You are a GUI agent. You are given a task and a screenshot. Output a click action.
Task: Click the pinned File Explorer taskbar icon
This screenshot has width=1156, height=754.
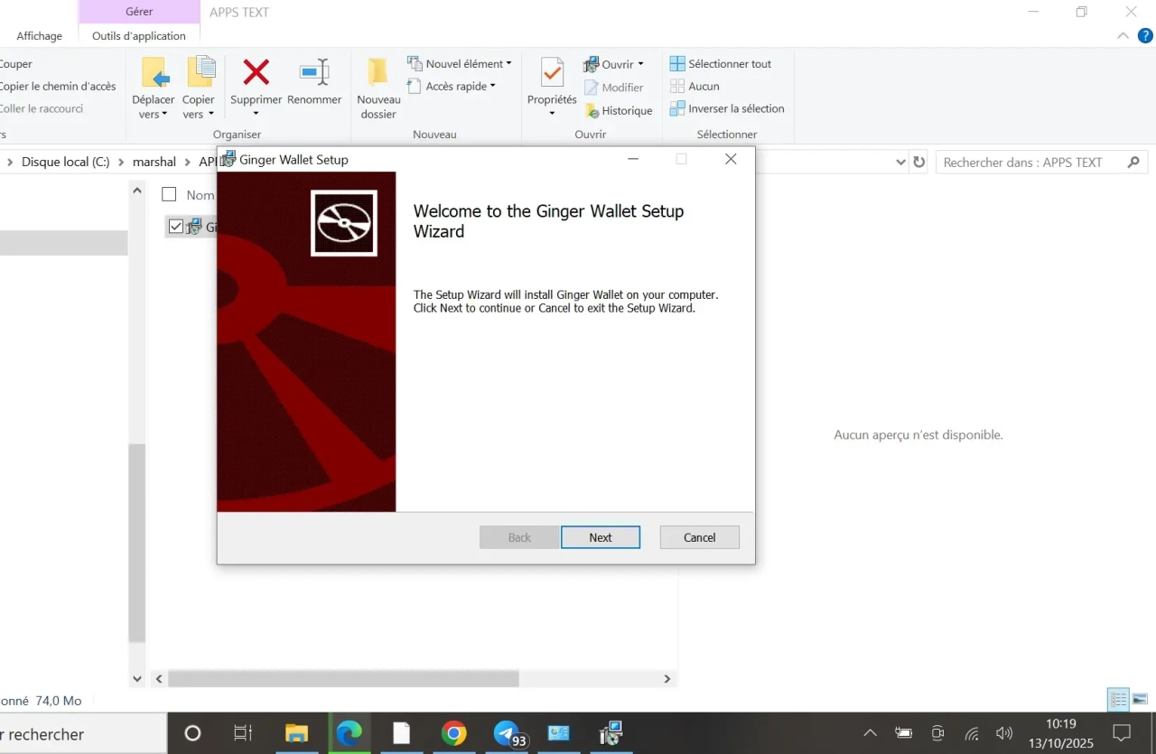(297, 733)
